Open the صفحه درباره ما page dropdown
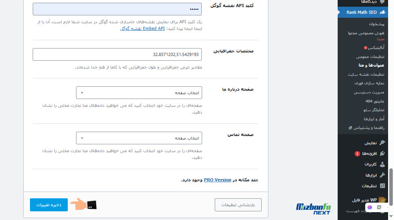Viewport: 394px width, 220px height. tap(139, 93)
